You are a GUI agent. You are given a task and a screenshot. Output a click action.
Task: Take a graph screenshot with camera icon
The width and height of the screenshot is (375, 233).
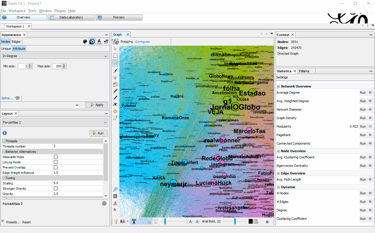123,221
